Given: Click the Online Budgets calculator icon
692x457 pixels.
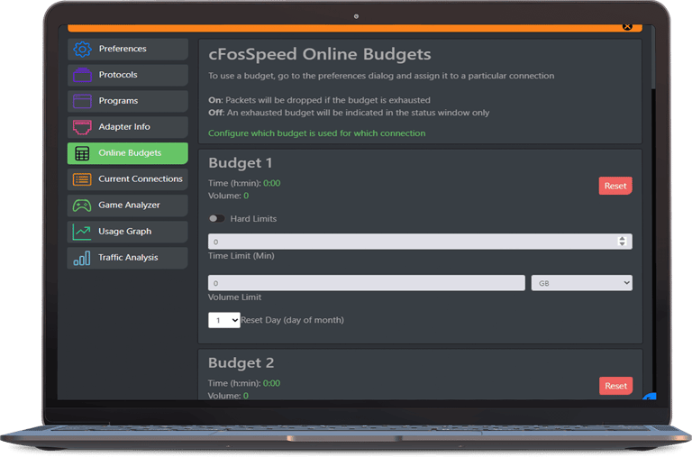Looking at the screenshot, I should (82, 153).
